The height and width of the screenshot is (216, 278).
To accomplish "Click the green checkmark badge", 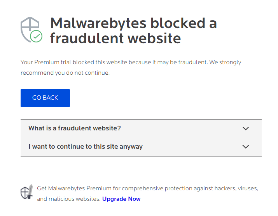I will coord(37,37).
